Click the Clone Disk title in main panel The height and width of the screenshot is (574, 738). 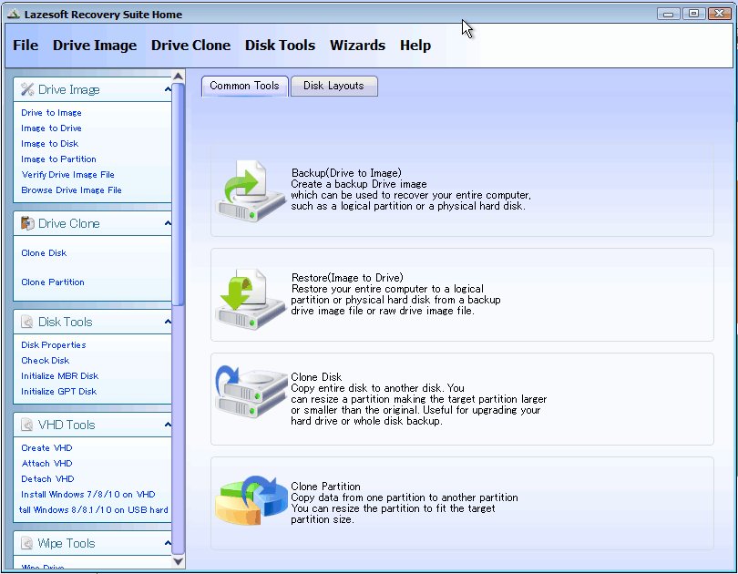click(316, 377)
